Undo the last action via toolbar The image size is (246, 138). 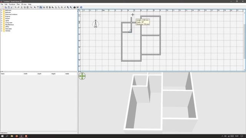[x=15, y=7]
